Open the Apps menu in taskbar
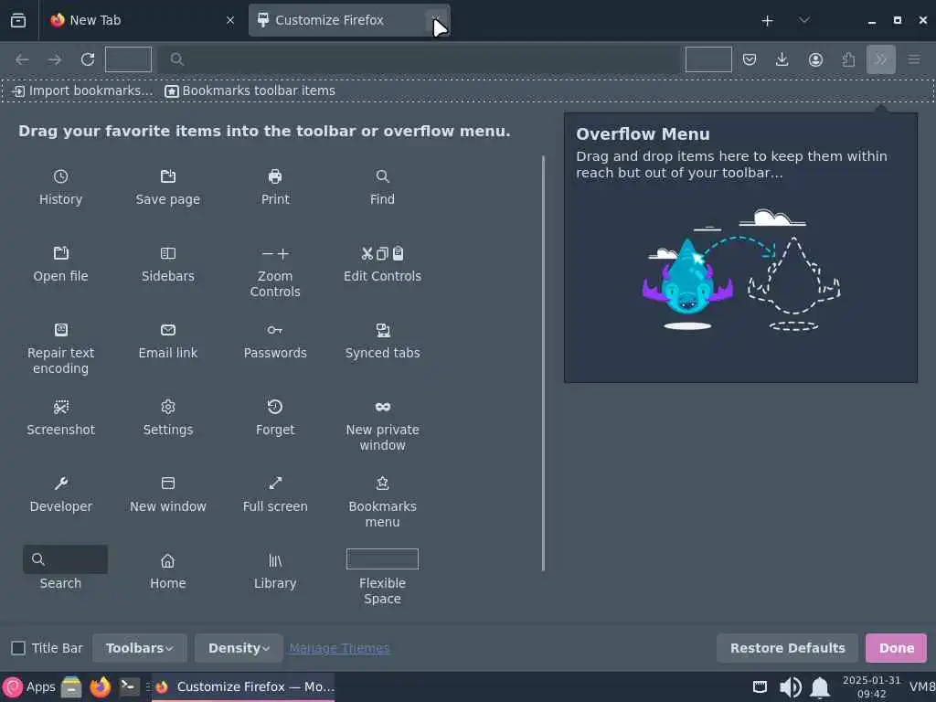Viewport: 936px width, 702px height. [x=29, y=687]
